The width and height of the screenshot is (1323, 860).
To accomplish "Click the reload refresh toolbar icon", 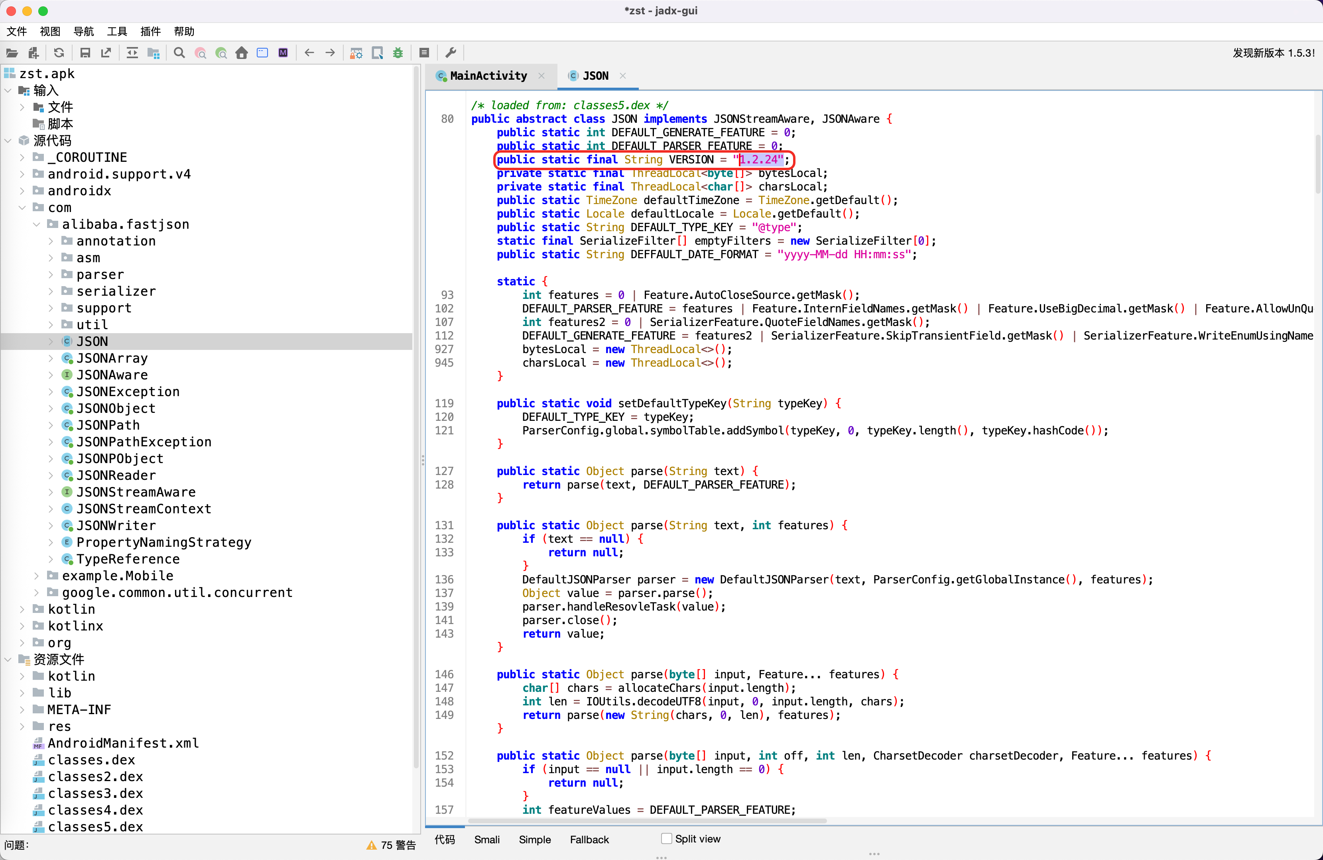I will (x=59, y=53).
